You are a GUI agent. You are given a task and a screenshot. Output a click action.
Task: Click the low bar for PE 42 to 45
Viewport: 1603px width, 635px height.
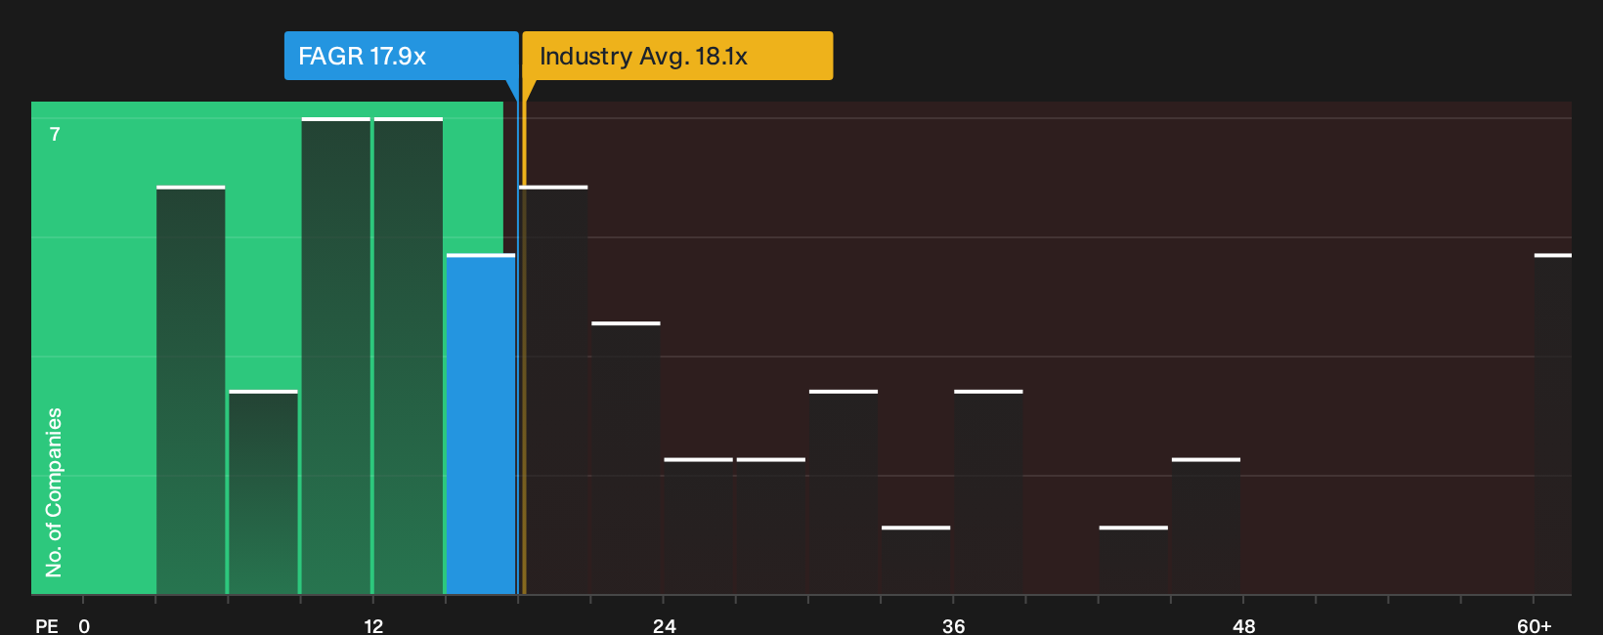[1134, 560]
